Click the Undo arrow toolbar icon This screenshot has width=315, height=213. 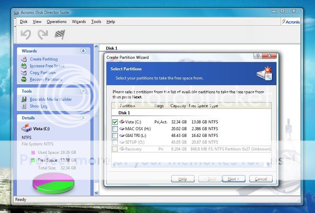pos(26,34)
